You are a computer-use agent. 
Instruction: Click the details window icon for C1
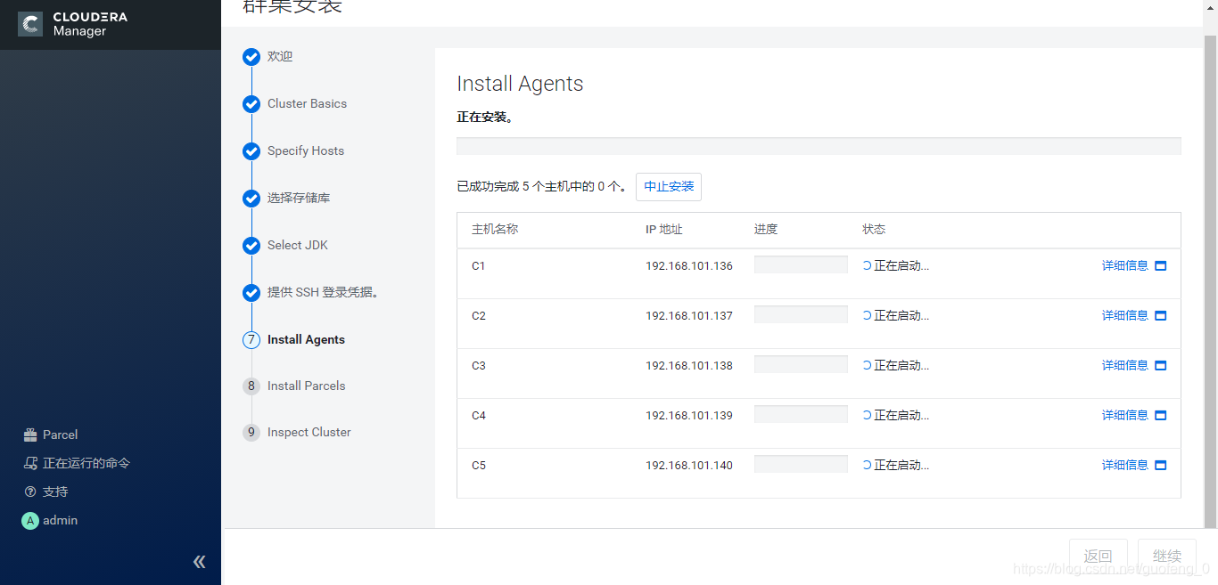1160,265
